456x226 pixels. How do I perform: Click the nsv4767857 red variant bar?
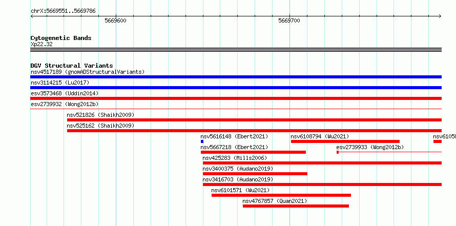click(x=296, y=206)
